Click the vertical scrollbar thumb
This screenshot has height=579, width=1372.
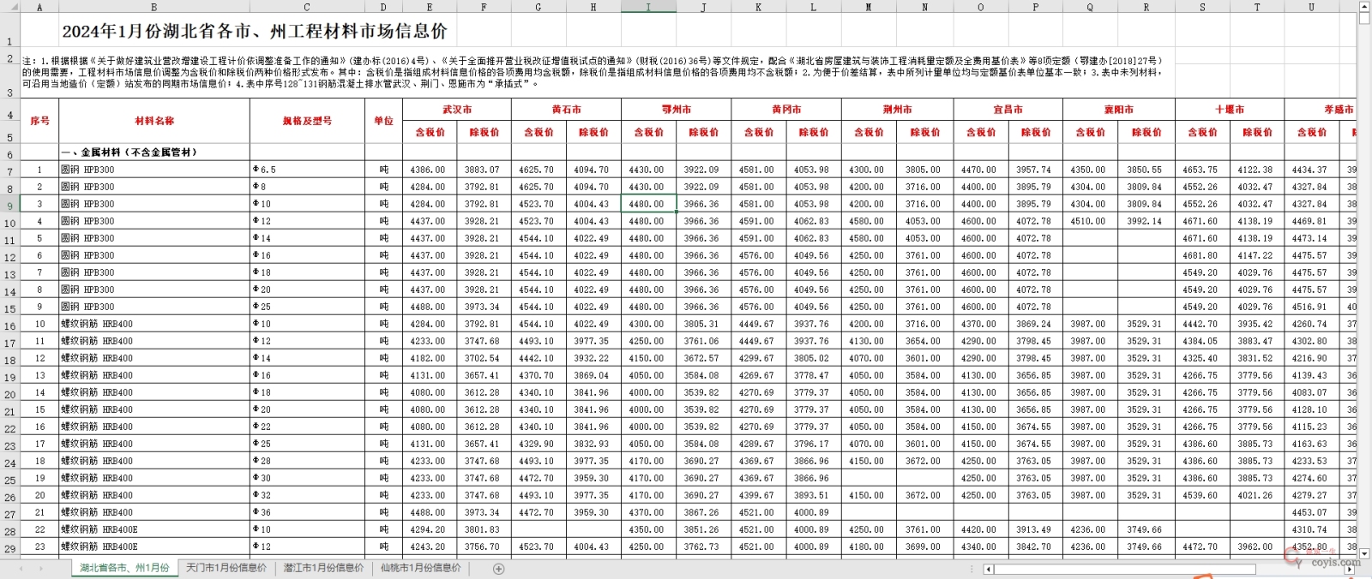[x=1364, y=19]
